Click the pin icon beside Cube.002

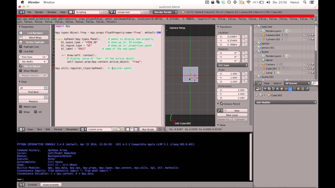click(x=257, y=95)
